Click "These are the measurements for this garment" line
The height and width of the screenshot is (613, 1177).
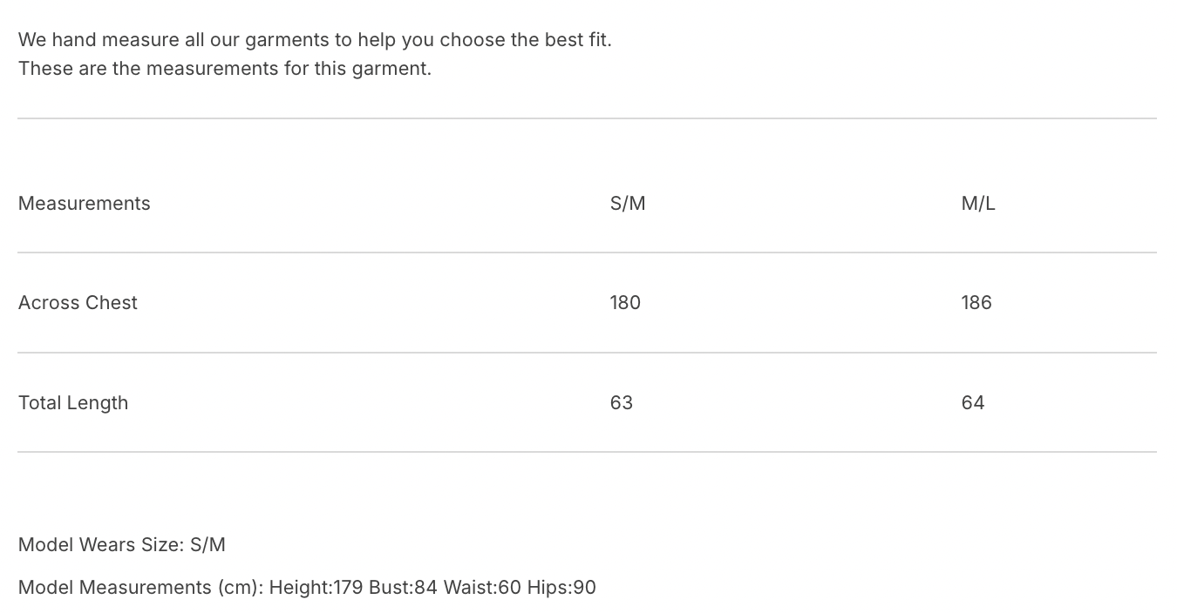coord(225,69)
